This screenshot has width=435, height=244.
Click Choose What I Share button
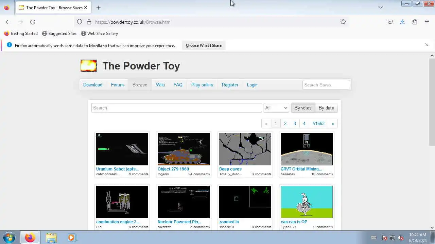coord(204,45)
